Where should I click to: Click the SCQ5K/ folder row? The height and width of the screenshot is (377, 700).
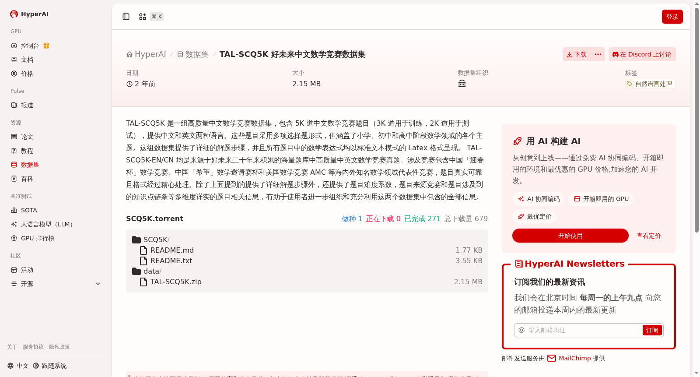307,240
